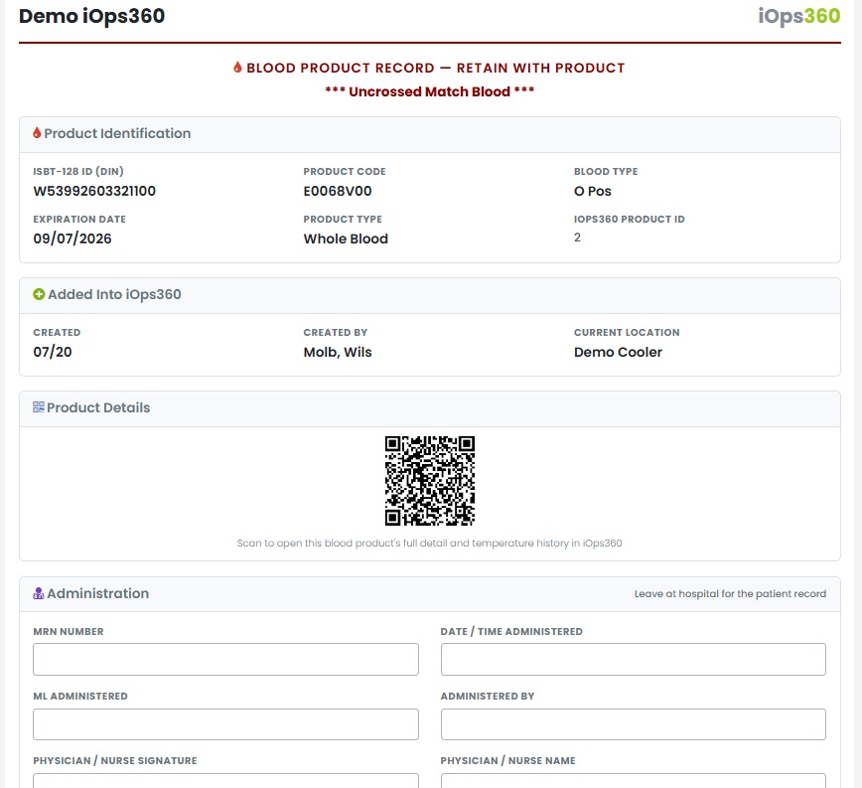Image resolution: width=862 pixels, height=788 pixels.
Task: Click the expiration date 09/07/2026
Action: [x=72, y=238]
